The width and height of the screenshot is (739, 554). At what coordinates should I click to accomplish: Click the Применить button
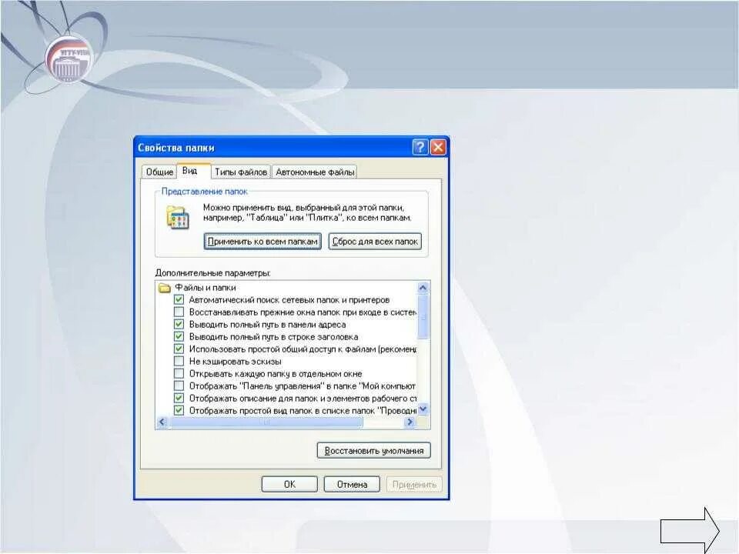414,484
